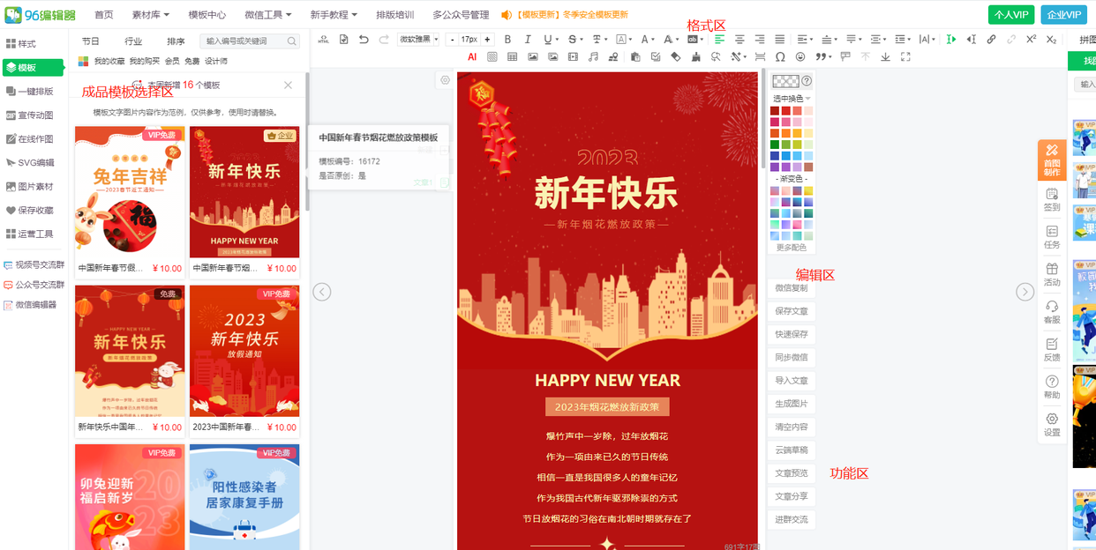The width and height of the screenshot is (1096, 550).
Task: Insert special character Omega
Action: point(780,56)
